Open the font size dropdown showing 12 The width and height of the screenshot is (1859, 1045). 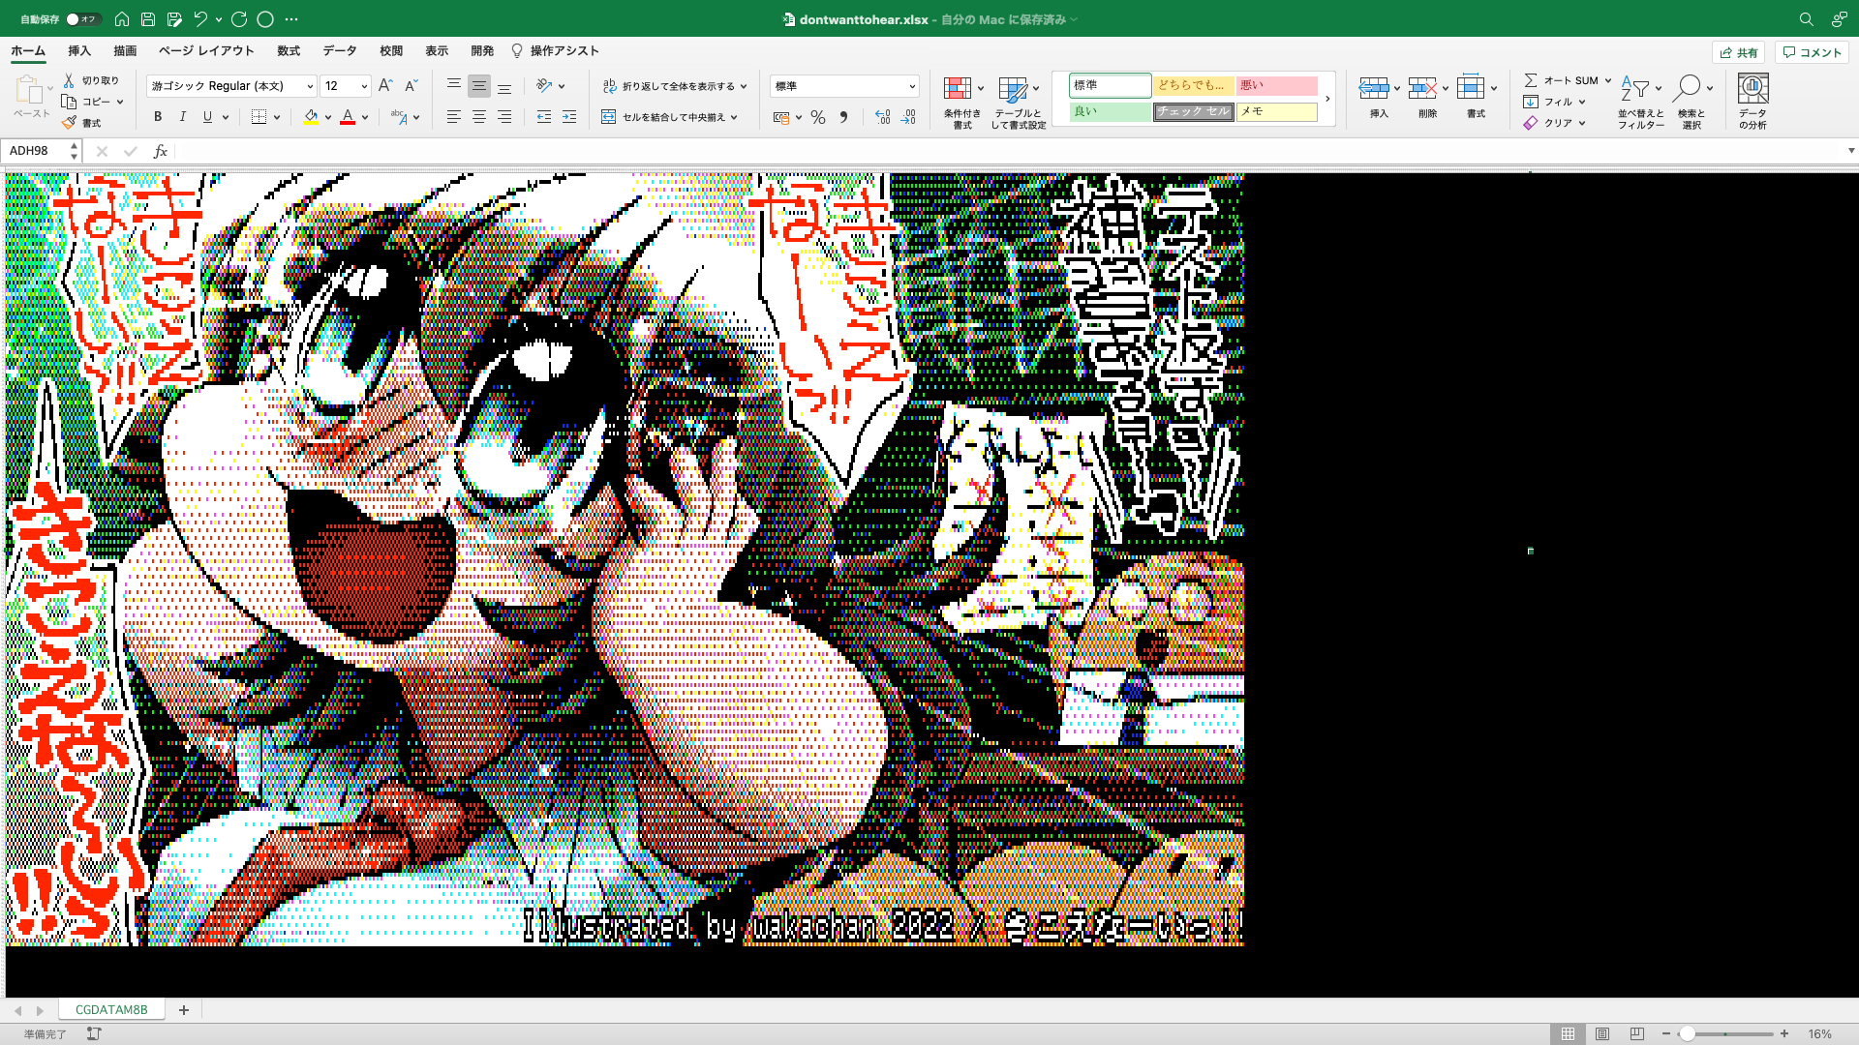pyautogui.click(x=364, y=86)
